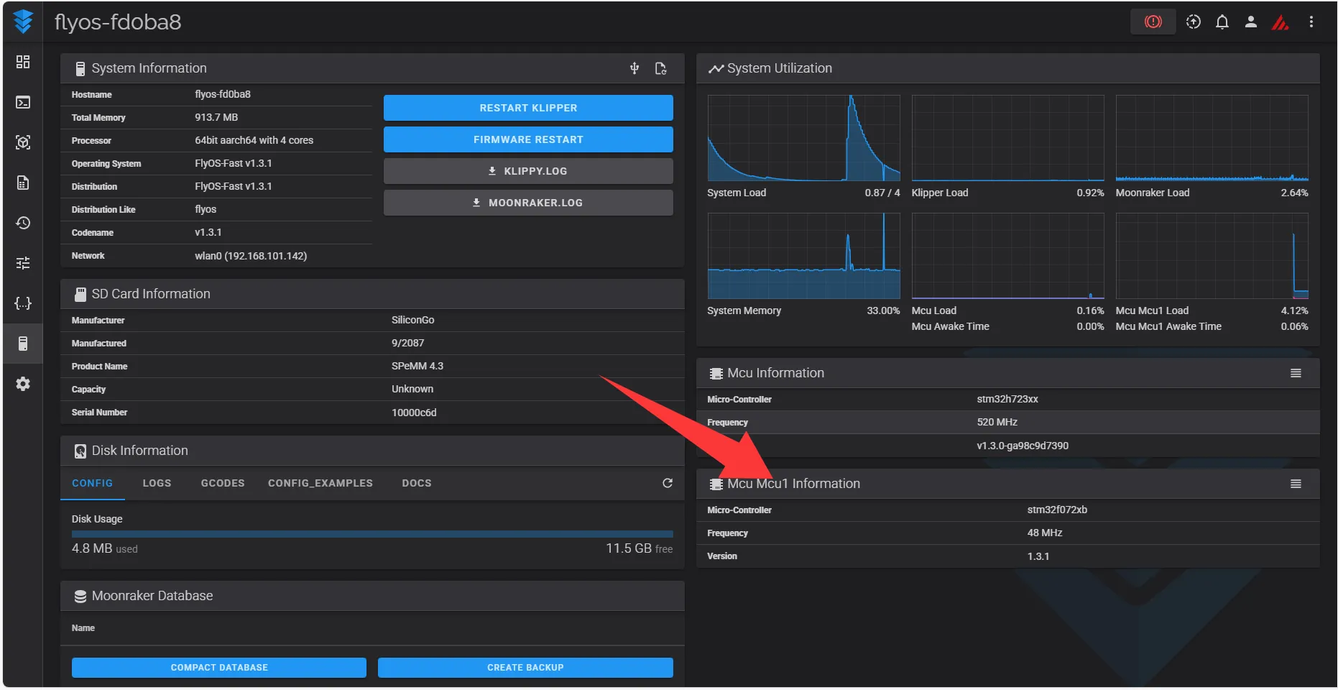Switch to the LOGS tab
Image resolution: width=1338 pixels, height=690 pixels.
(x=157, y=483)
